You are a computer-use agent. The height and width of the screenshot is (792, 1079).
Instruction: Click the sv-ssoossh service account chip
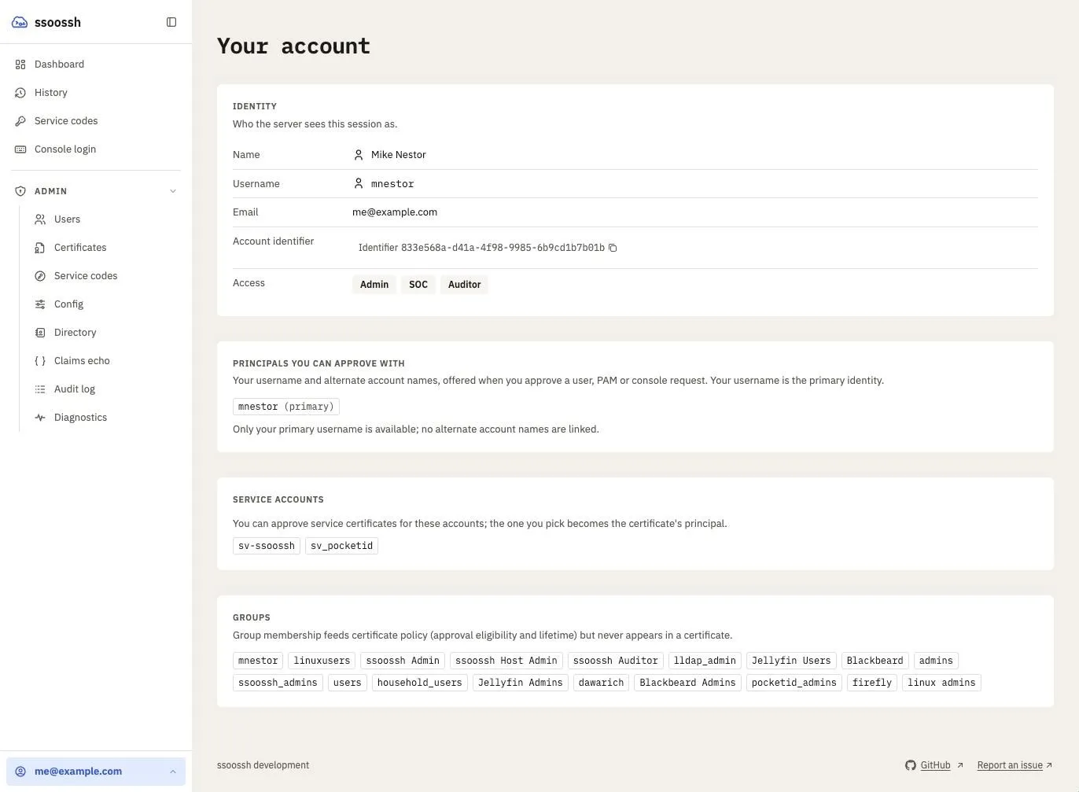pos(267,546)
